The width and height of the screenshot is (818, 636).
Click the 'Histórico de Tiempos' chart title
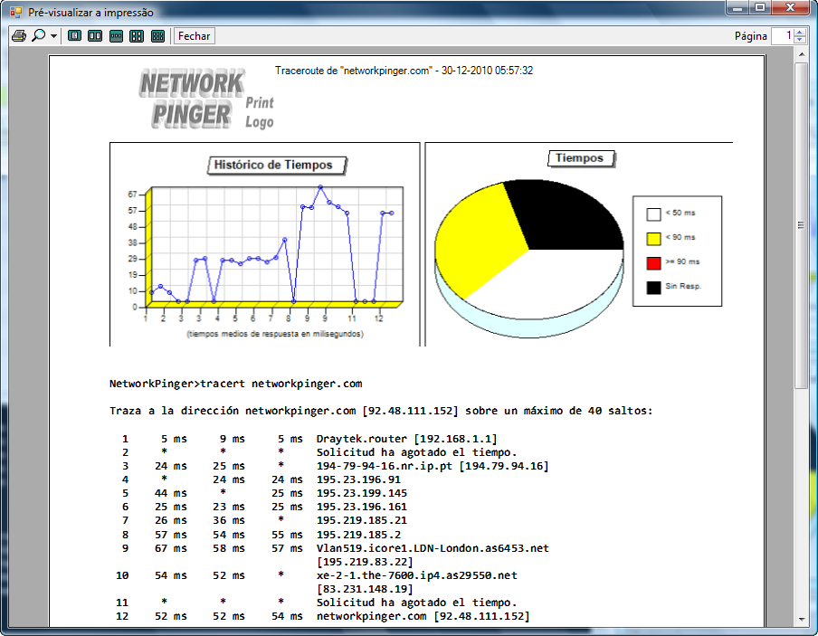(x=277, y=166)
